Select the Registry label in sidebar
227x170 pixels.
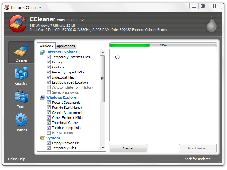[x=21, y=83]
